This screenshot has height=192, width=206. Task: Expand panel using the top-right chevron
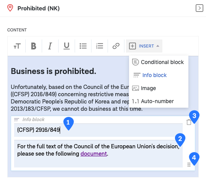pyautogui.click(x=199, y=8)
